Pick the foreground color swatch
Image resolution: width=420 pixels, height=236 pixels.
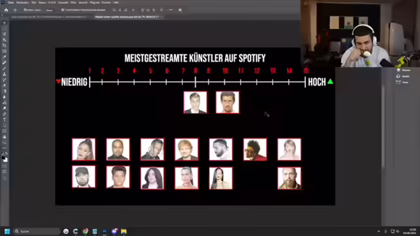3,158
